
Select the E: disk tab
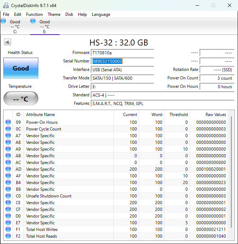point(45,26)
